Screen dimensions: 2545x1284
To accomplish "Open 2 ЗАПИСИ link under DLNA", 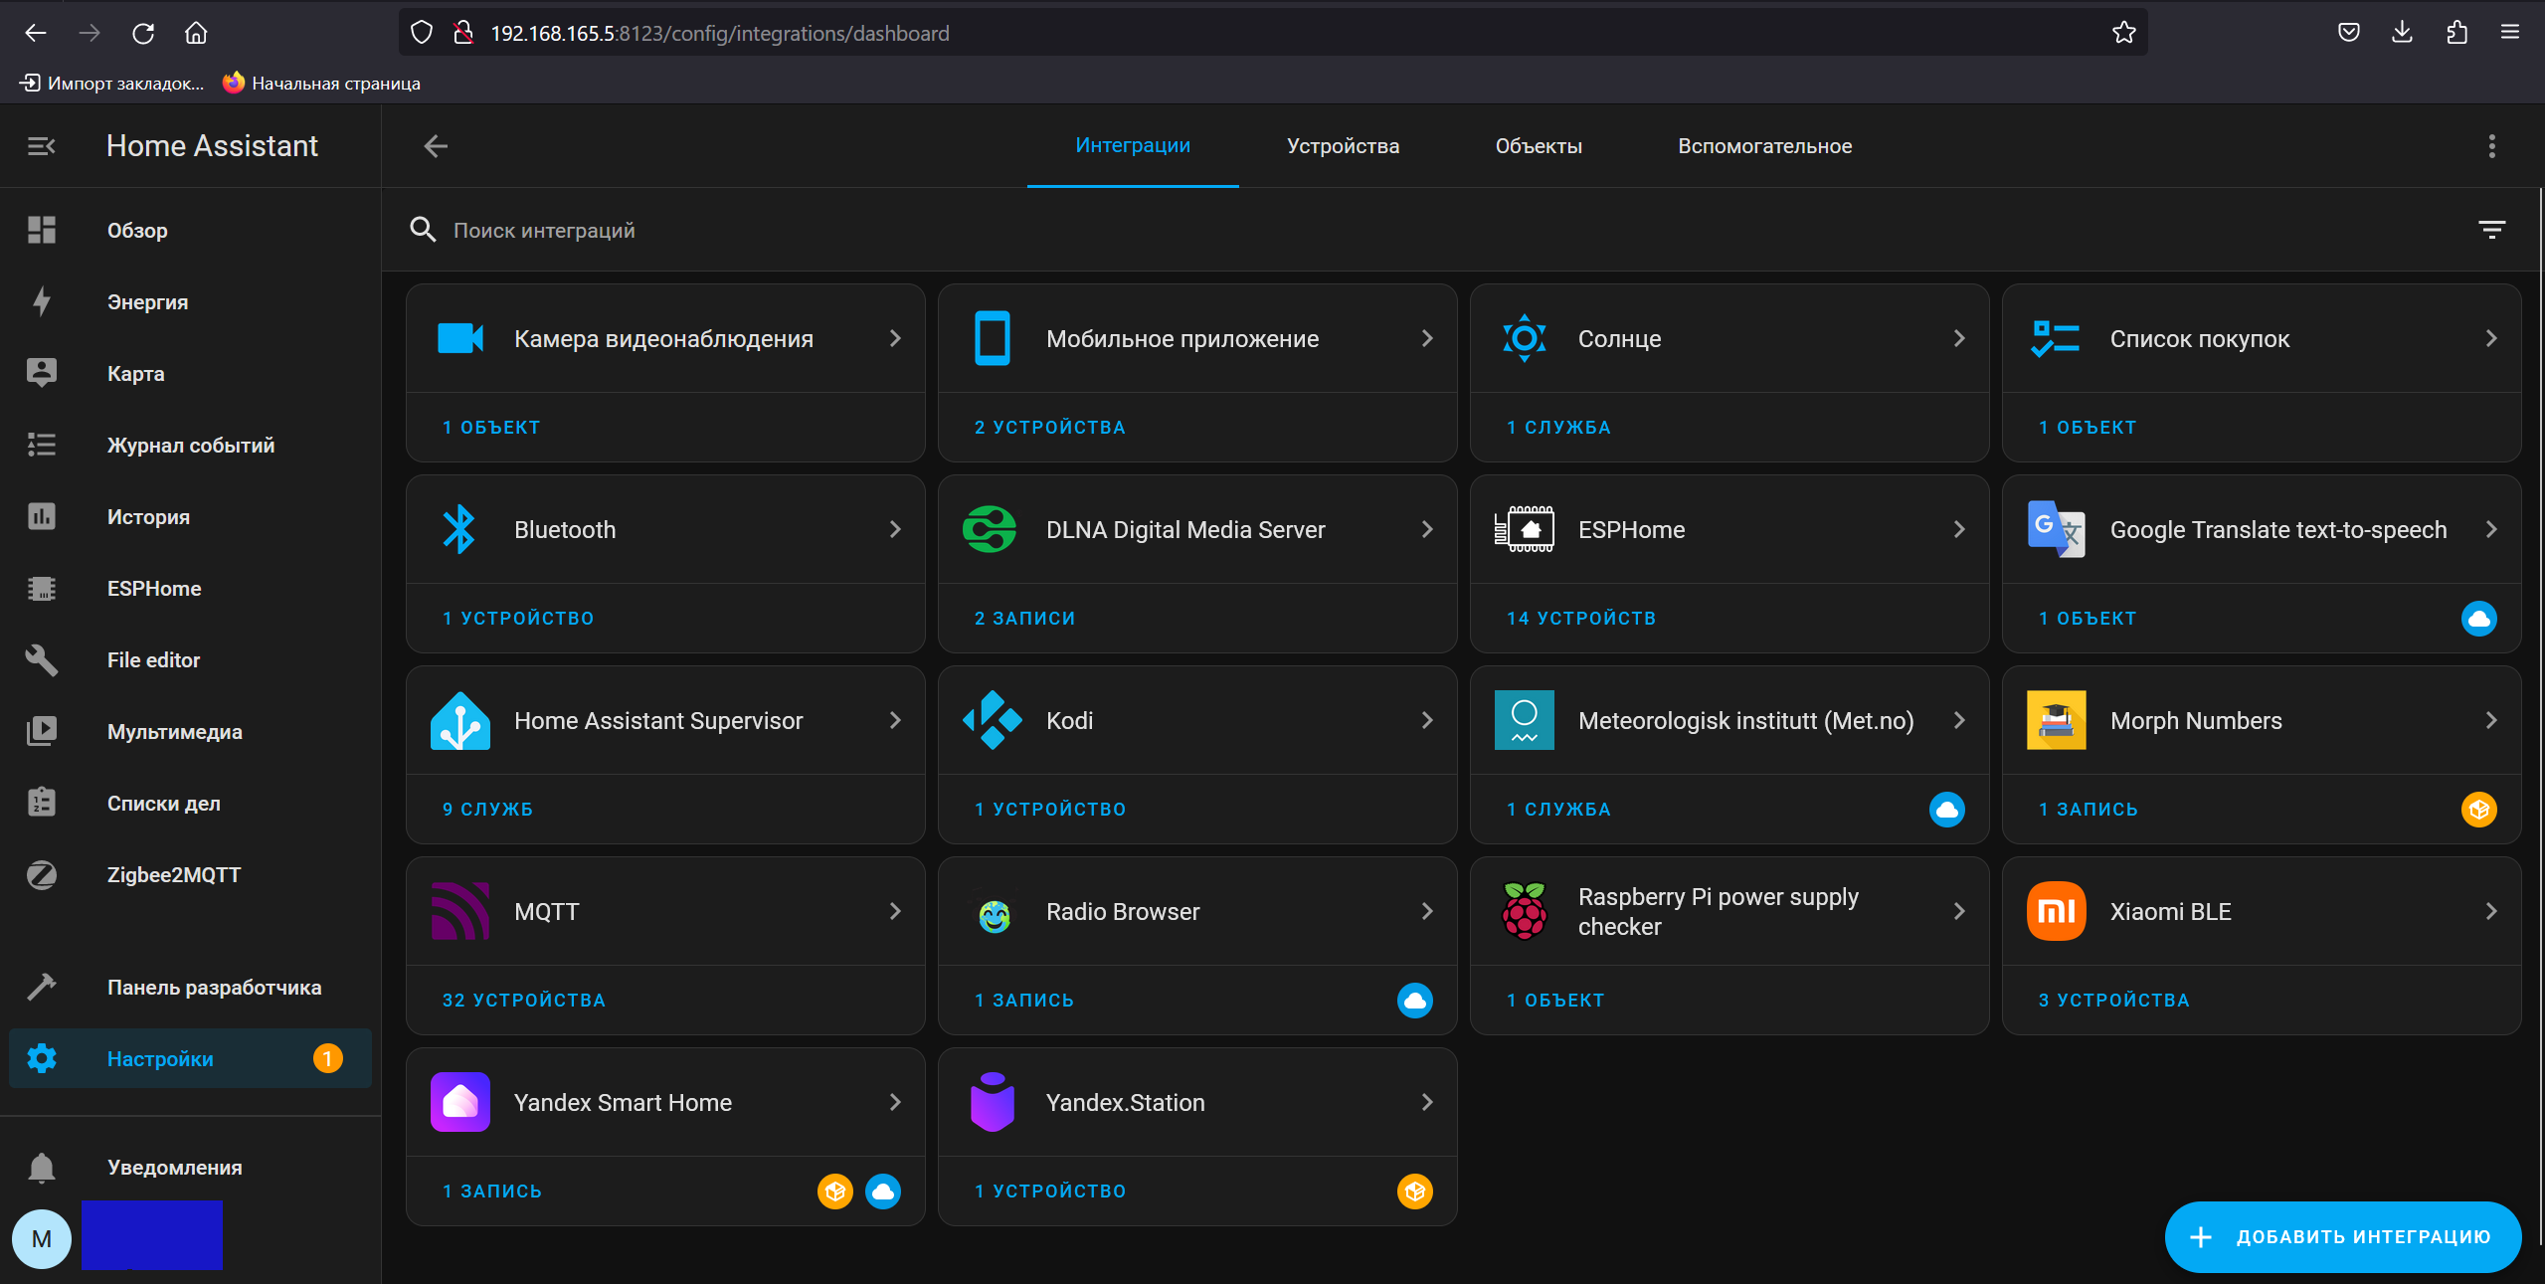I will 1024,618.
